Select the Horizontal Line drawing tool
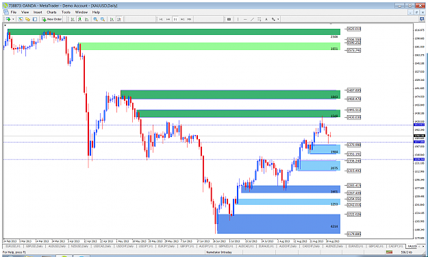This screenshot has height=257, width=428. 245,19
